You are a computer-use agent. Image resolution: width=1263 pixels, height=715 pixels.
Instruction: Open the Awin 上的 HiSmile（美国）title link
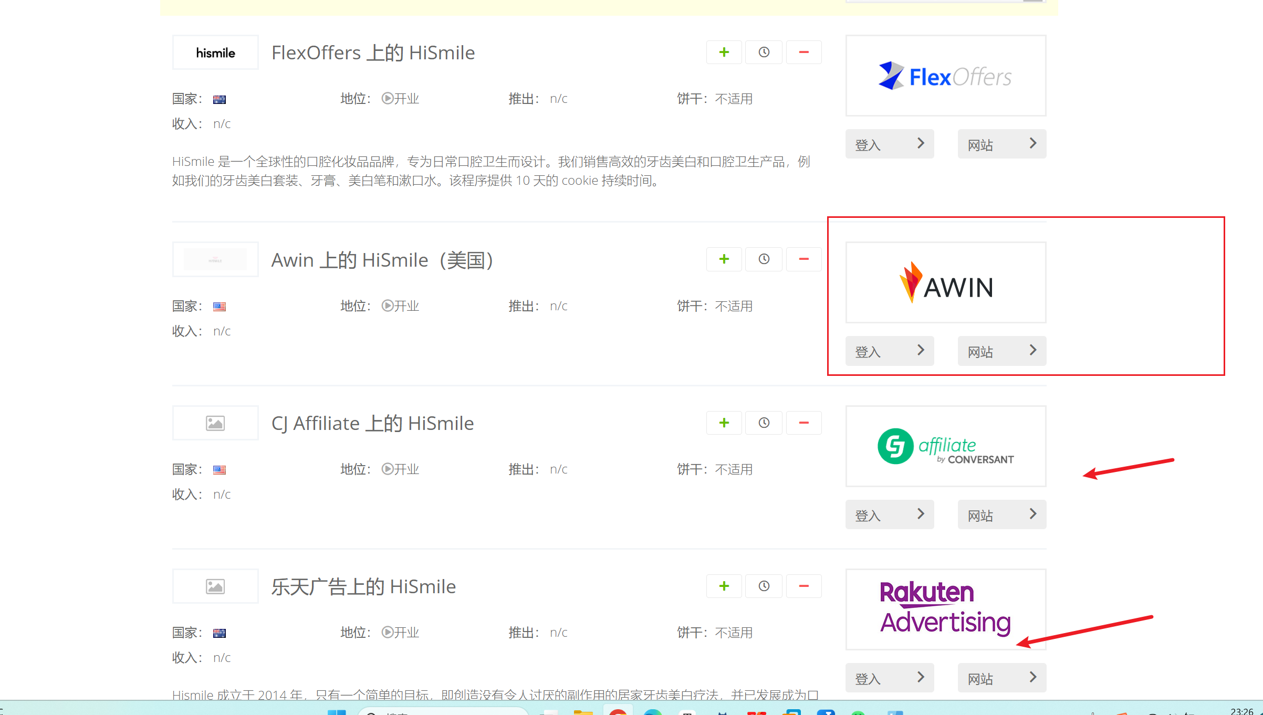tap(382, 260)
